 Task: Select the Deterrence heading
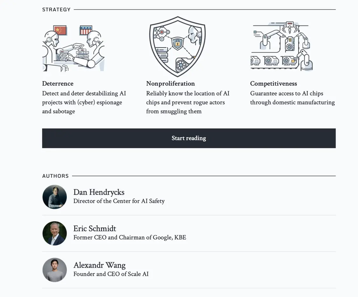point(58,83)
